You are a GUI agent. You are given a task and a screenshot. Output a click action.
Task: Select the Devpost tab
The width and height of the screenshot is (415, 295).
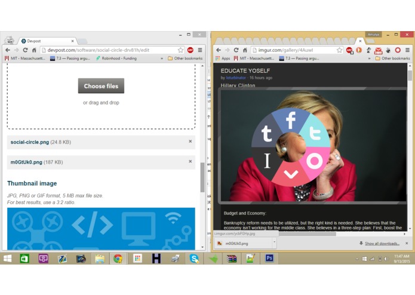tap(47, 41)
